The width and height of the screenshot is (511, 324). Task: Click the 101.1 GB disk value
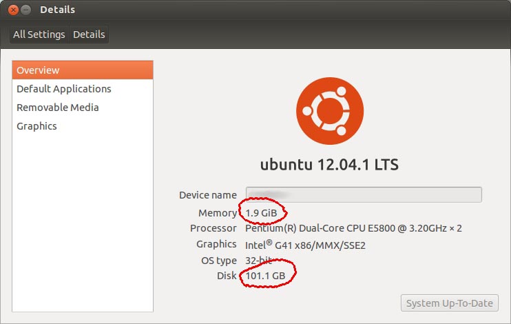pos(265,276)
